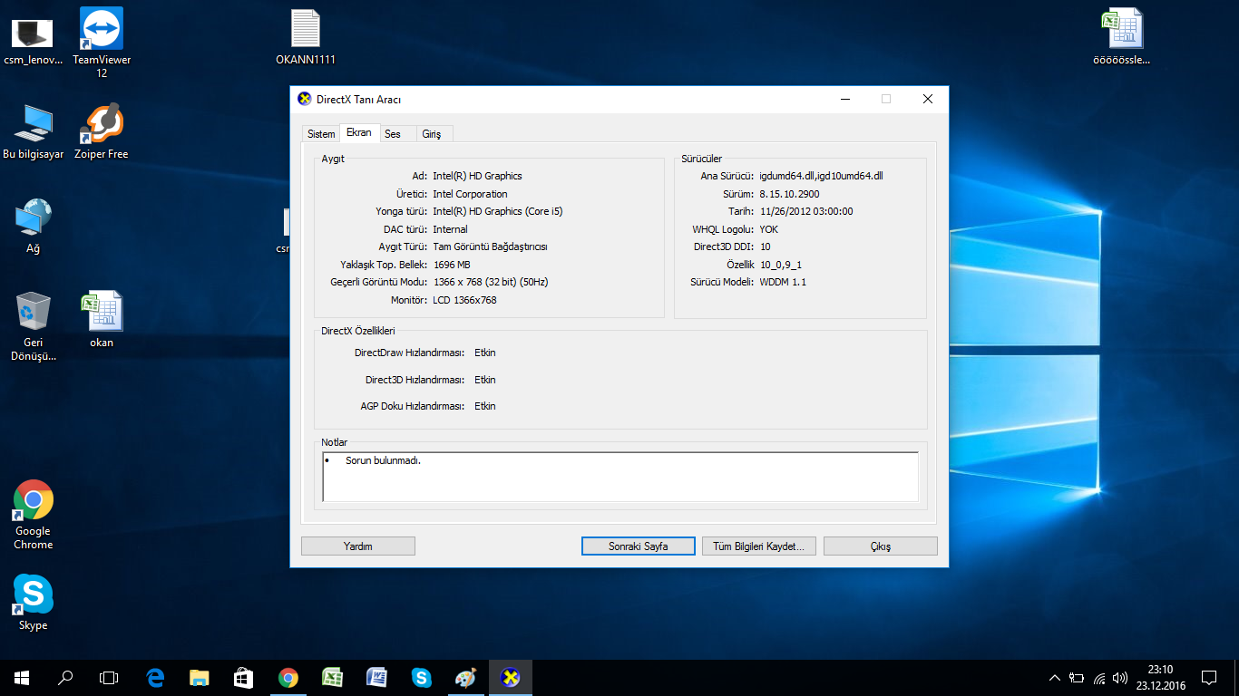The width and height of the screenshot is (1239, 696).
Task: Open the TeamViewer 12 desktop shortcut
Action: tap(102, 42)
